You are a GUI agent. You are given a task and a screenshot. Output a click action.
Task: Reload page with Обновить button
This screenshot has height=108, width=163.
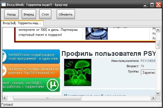click(66, 14)
